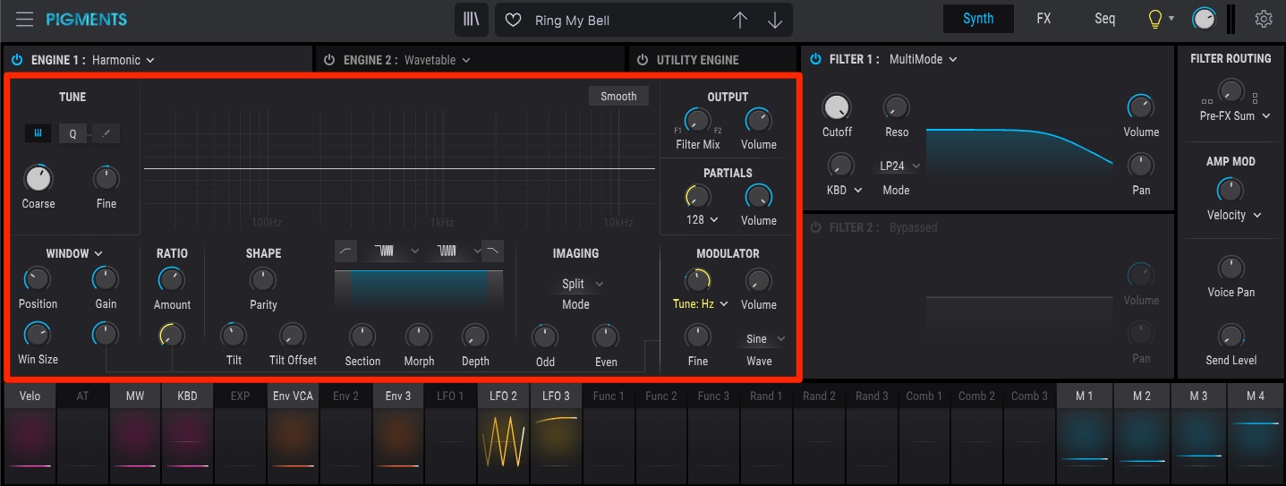Switch to the Seq tab
Viewport: 1286px width, 486px height.
[x=1104, y=19]
